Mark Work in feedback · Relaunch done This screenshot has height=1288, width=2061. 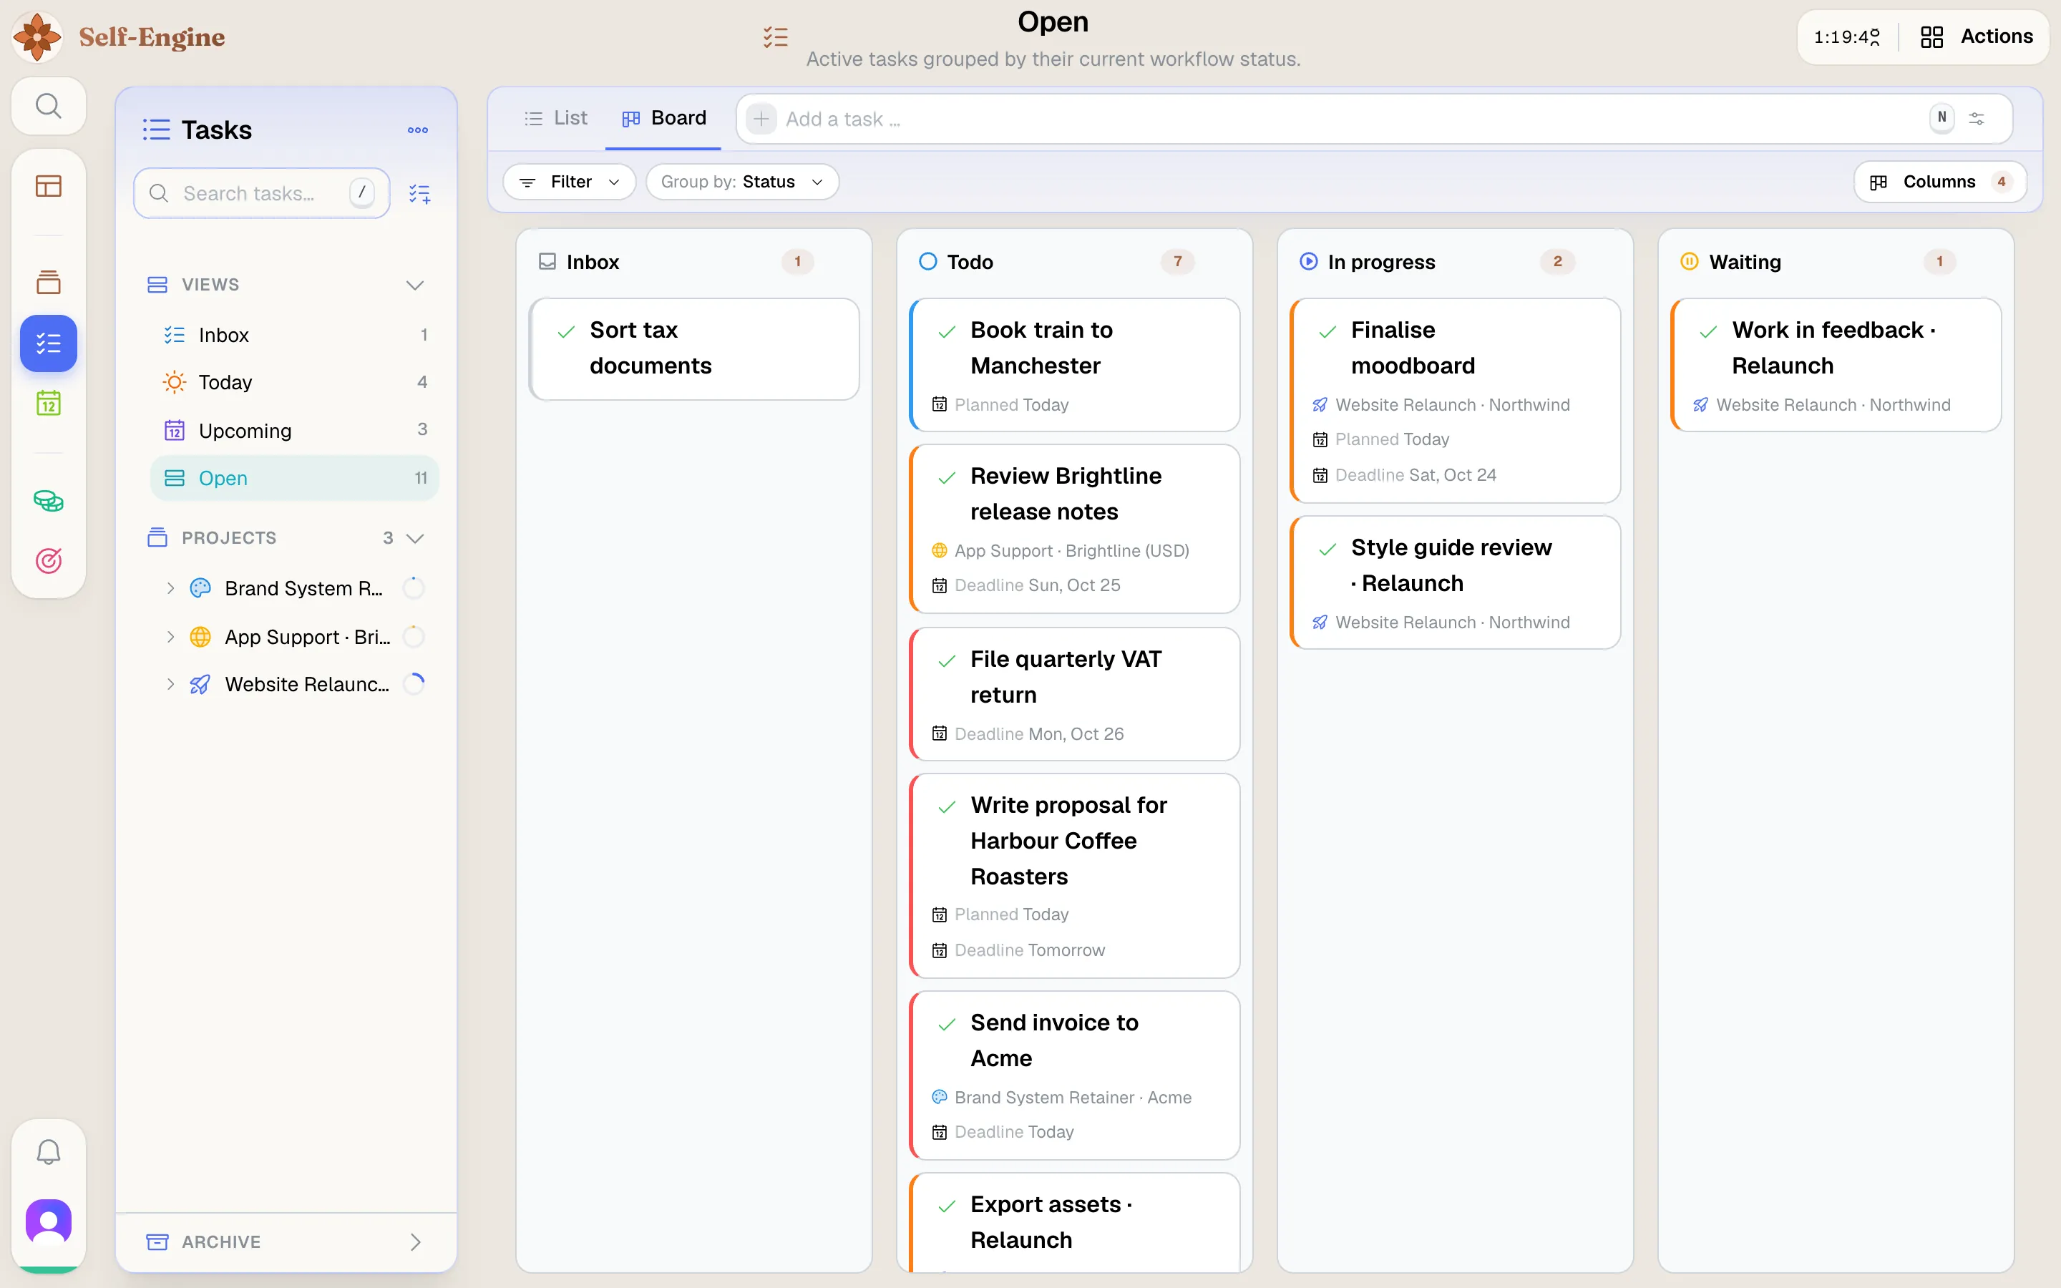(1708, 331)
